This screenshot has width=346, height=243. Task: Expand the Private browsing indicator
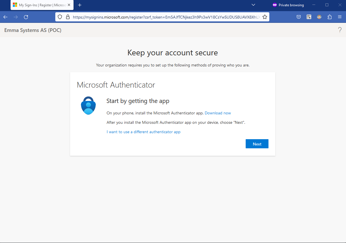click(x=288, y=5)
